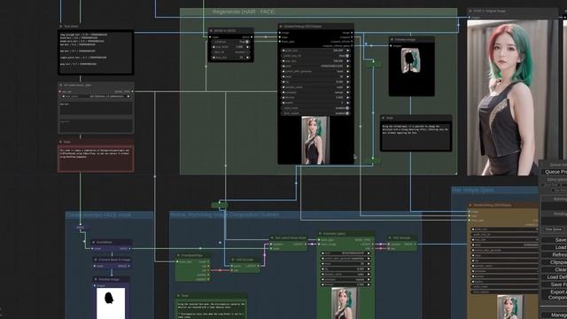Click the denoise field in the Regenerate DetailerDebug node
567x319 pixels.
[315, 97]
